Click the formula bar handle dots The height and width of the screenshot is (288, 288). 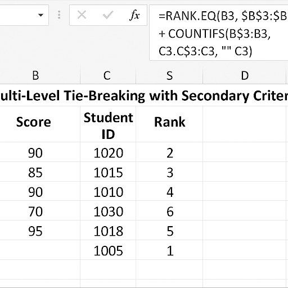59,15
